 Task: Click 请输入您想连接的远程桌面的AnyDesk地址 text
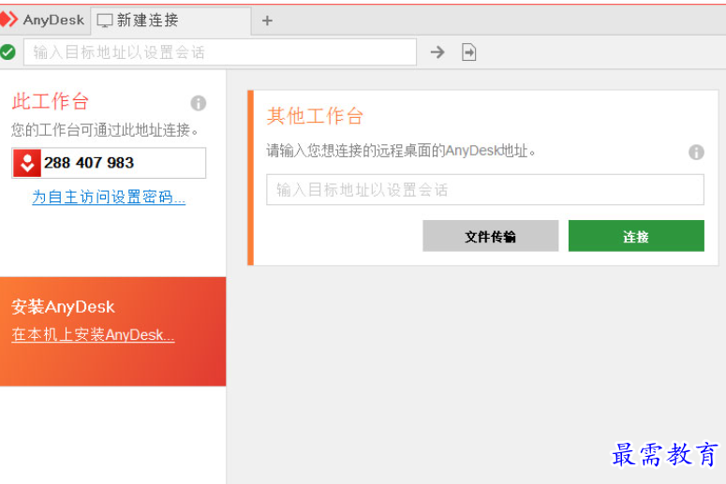click(401, 151)
